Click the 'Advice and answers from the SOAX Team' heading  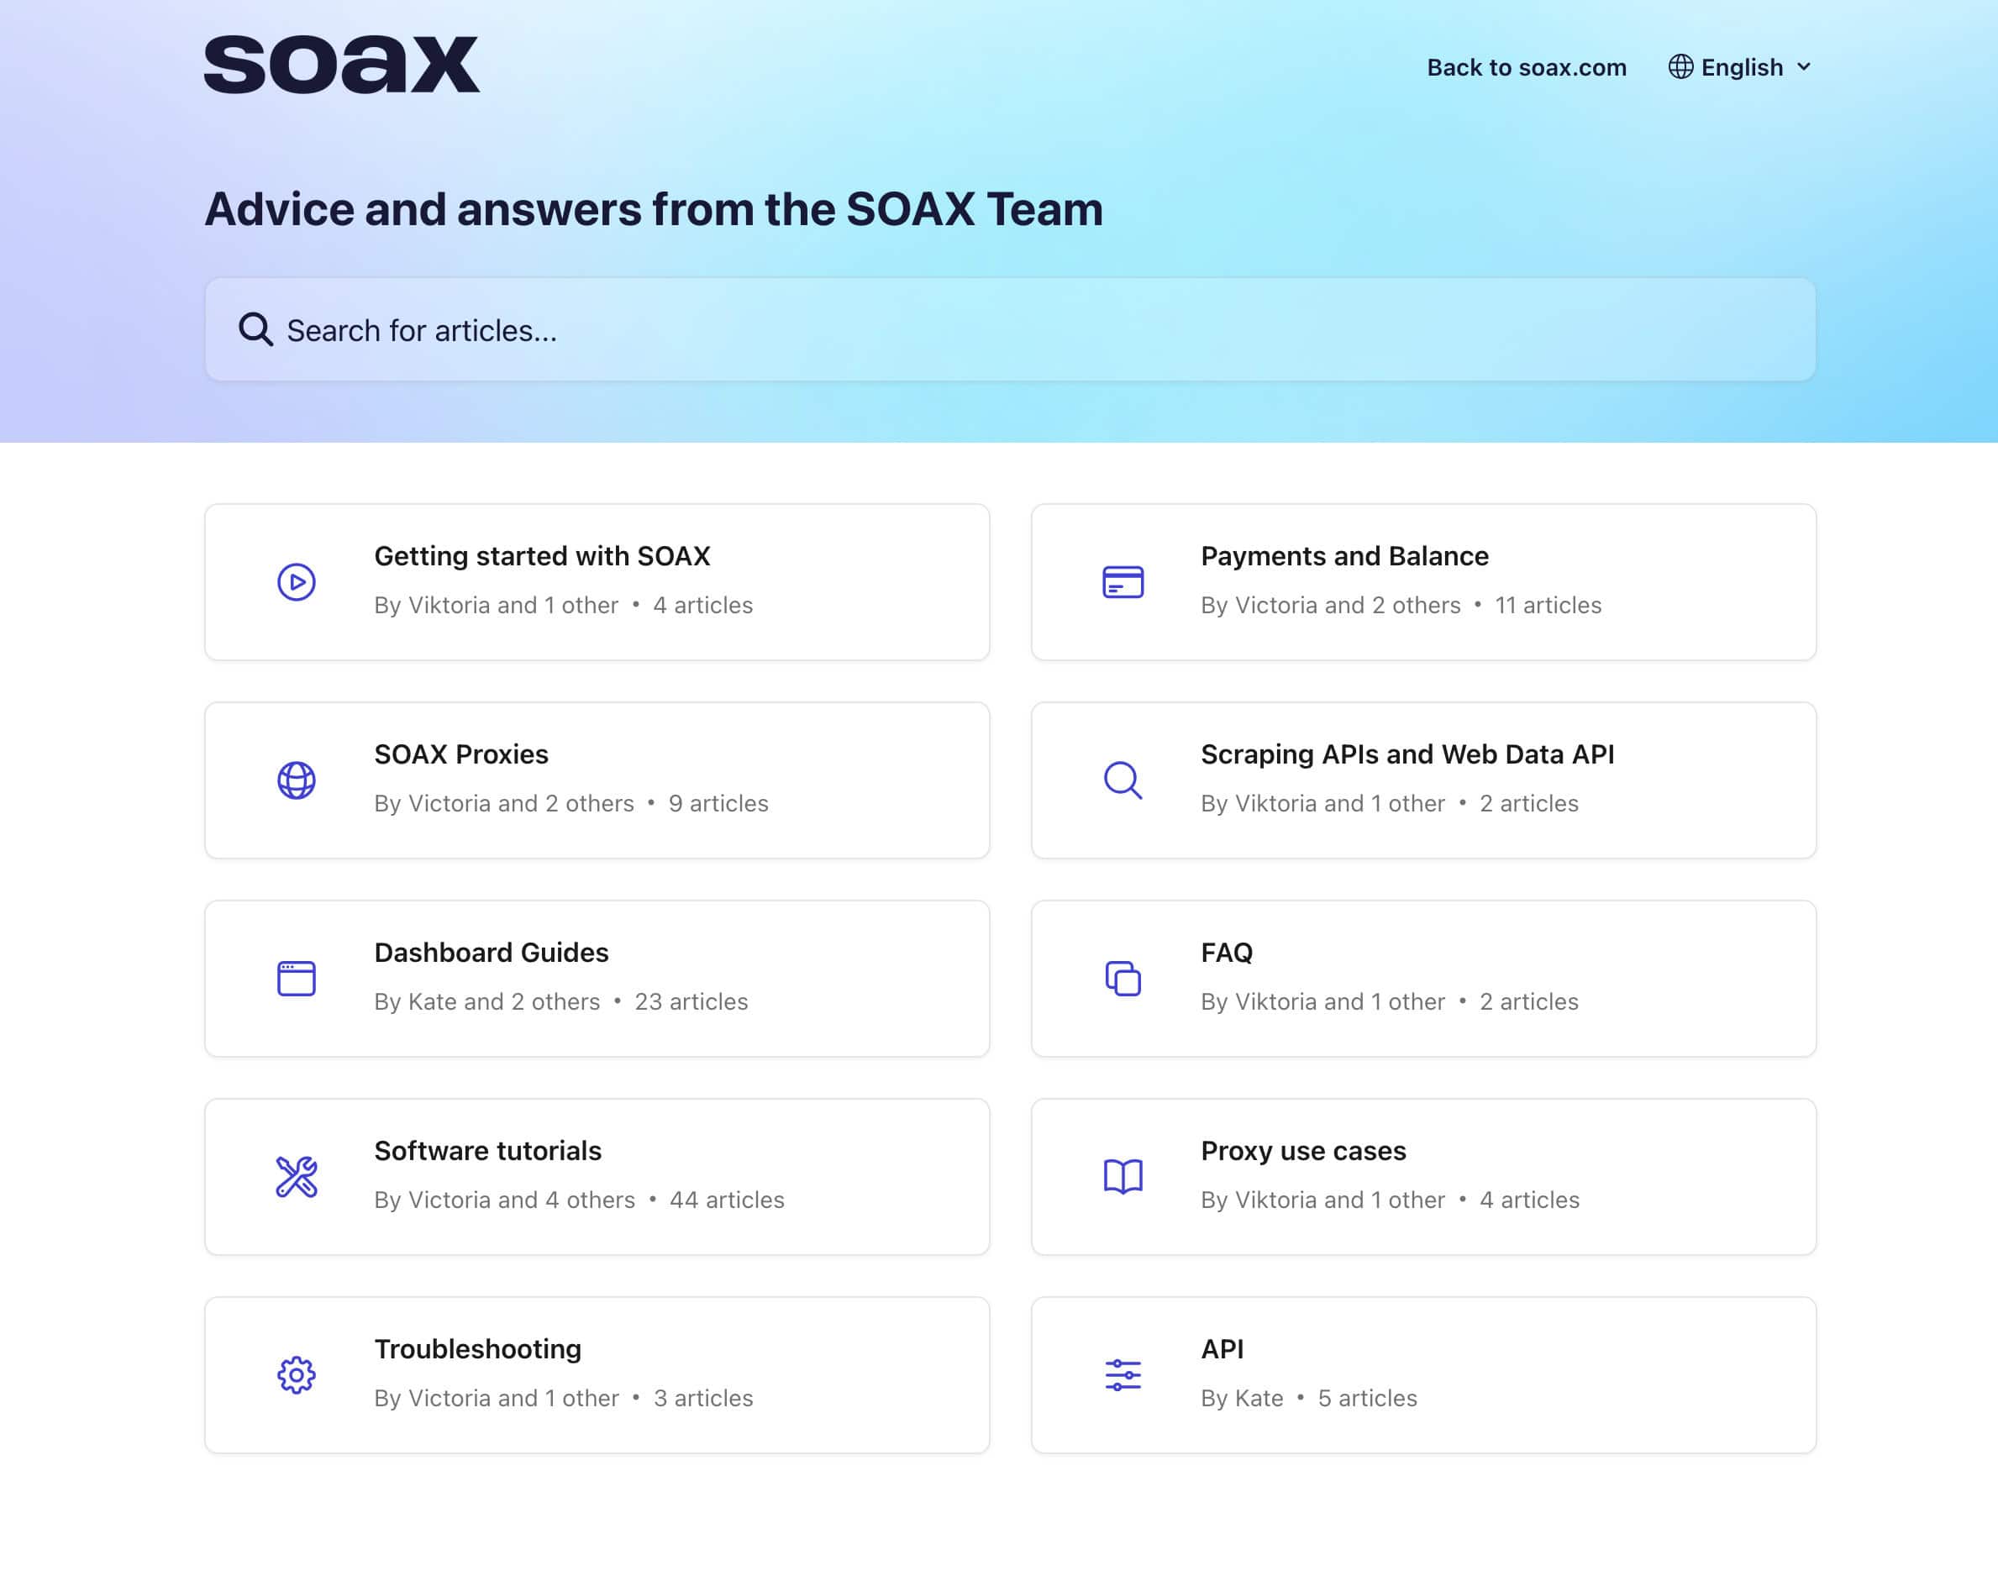click(x=654, y=208)
